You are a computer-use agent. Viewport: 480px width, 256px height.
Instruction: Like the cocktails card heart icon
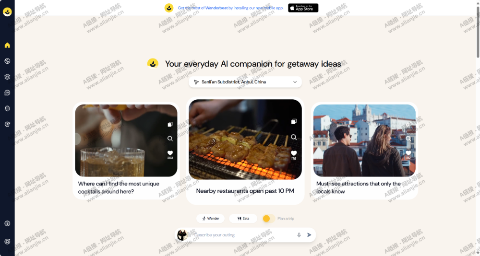pos(170,153)
